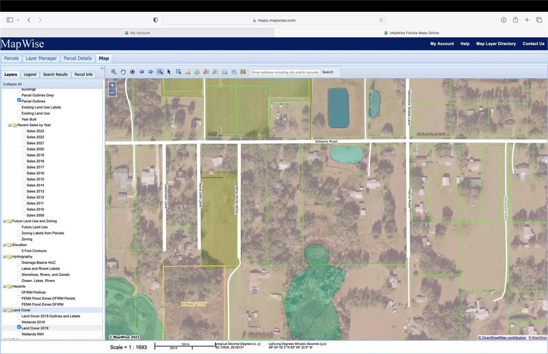The height and width of the screenshot is (354, 548).
Task: Uncheck the Parcel Outlines layer
Action: tap(19, 100)
